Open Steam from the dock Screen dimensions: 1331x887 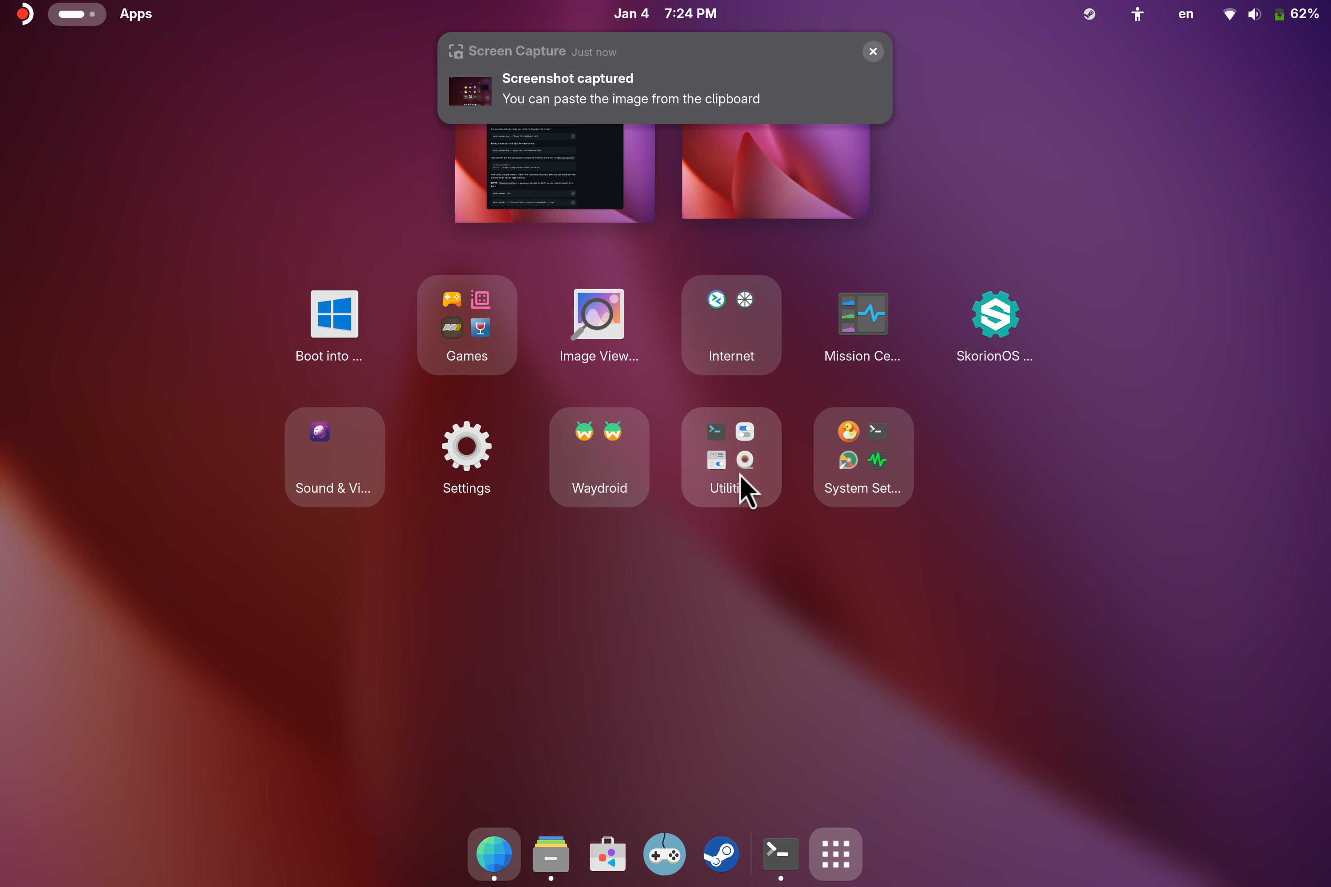pyautogui.click(x=721, y=854)
